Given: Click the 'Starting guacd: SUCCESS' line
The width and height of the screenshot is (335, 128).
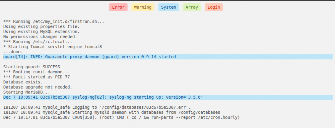Looking at the screenshot, I should click(31, 67).
